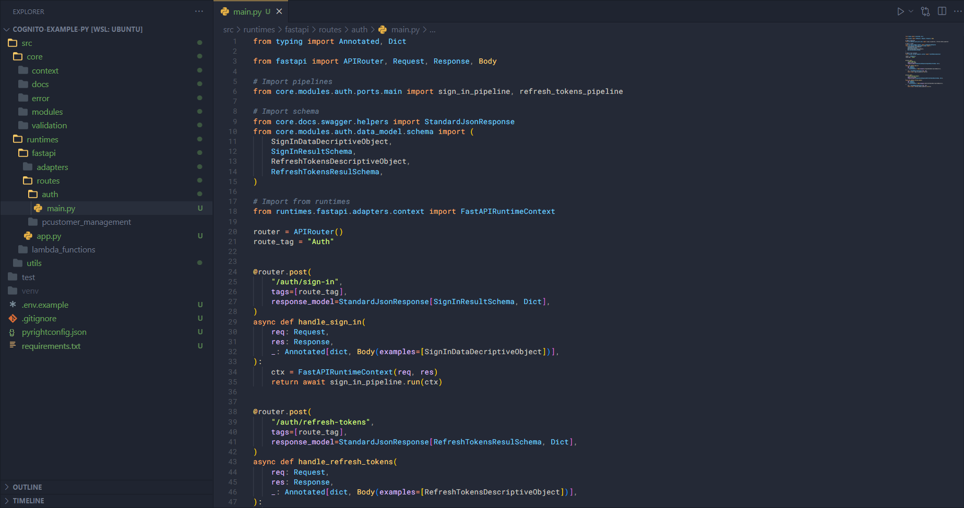Click the pyrightconfig.json braces icon

13,332
